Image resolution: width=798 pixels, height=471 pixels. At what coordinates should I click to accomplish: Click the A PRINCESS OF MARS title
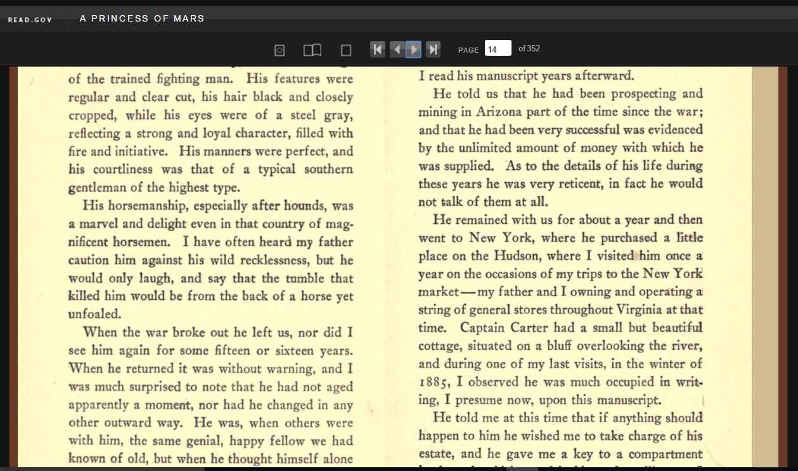pyautogui.click(x=142, y=18)
